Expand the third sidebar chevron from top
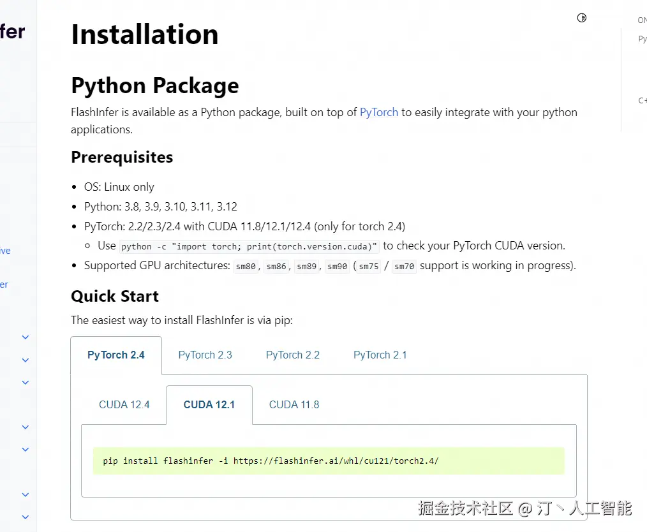This screenshot has width=647, height=532. click(x=26, y=382)
